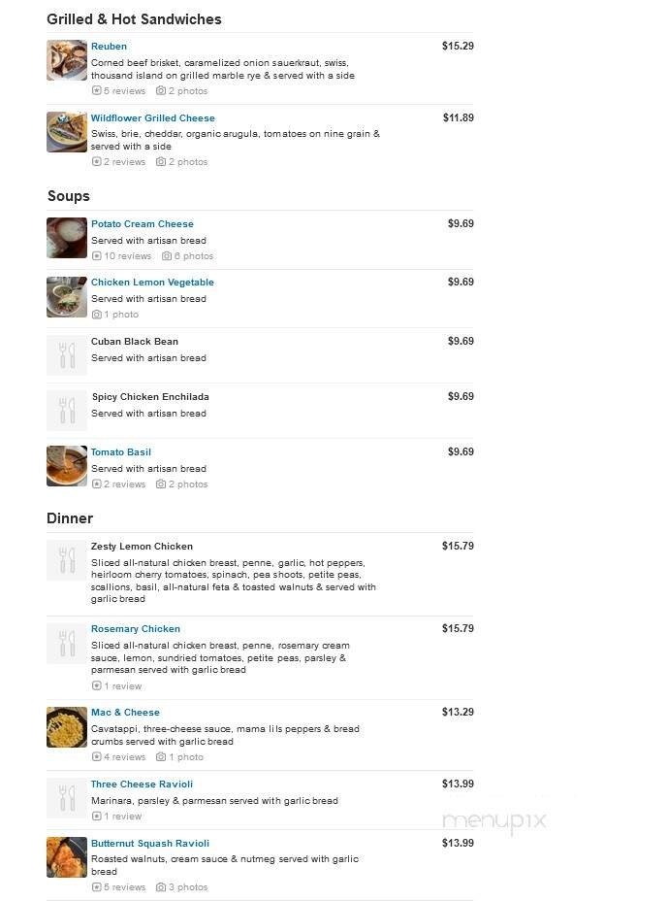Open the Reuben sandwich link
668x901 pixels.
[x=109, y=46]
